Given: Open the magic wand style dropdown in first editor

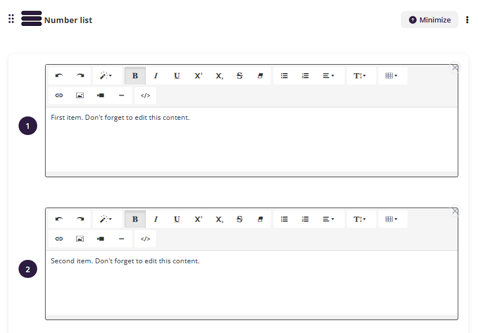Looking at the screenshot, I should click(x=106, y=76).
